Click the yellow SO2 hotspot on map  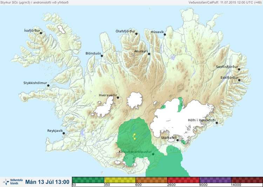[134, 136]
